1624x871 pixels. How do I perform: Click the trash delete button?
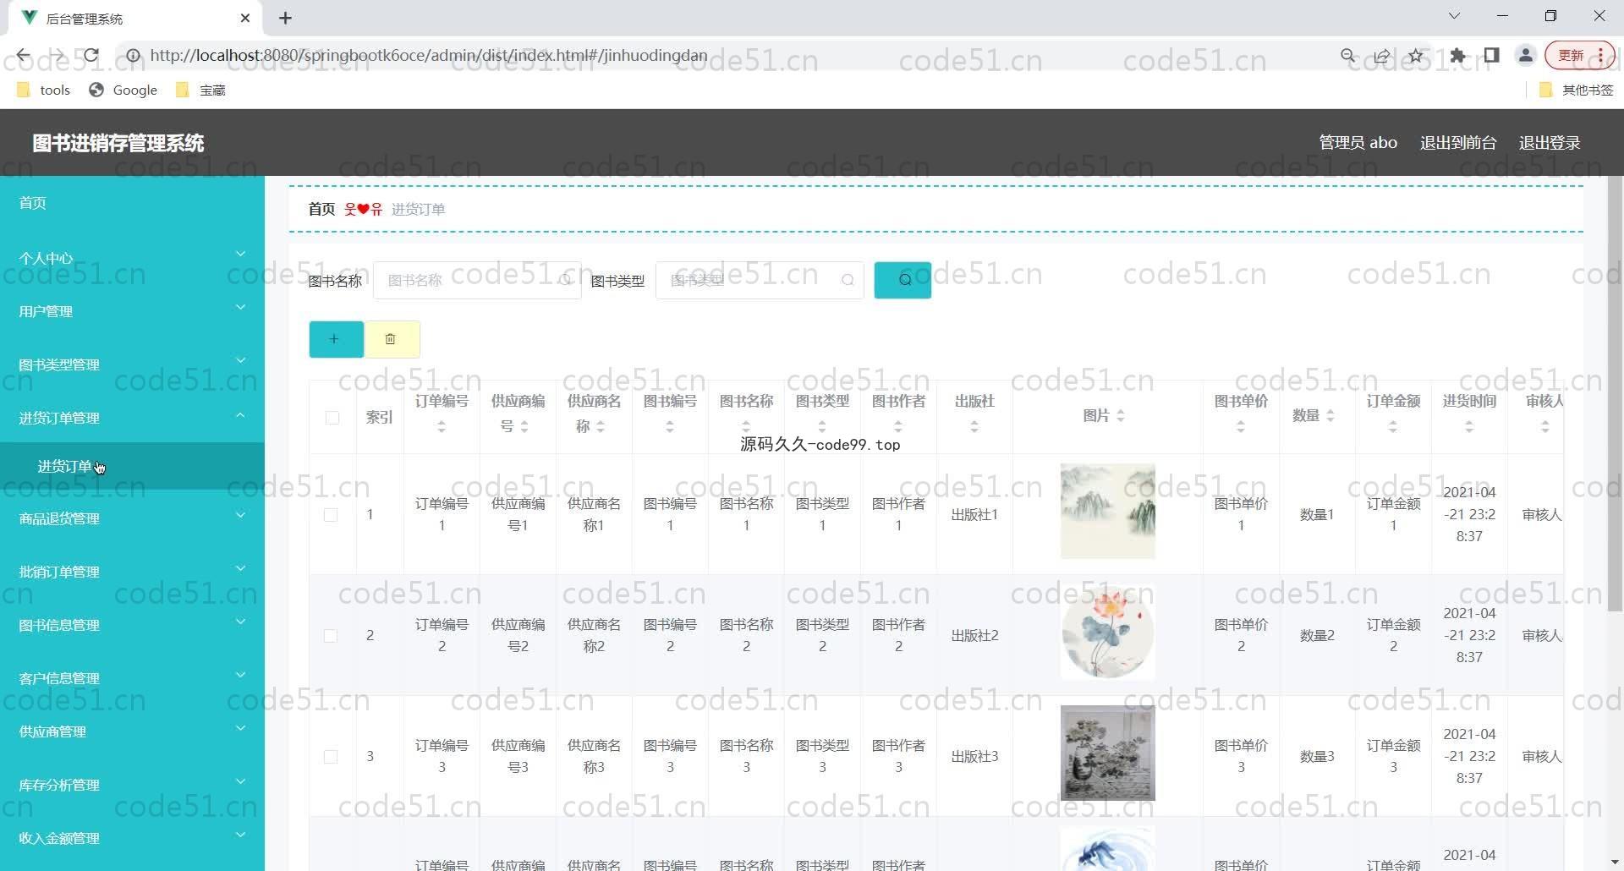pos(392,339)
